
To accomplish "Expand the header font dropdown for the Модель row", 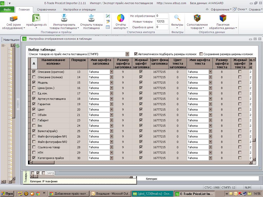I will tap(111, 83).
